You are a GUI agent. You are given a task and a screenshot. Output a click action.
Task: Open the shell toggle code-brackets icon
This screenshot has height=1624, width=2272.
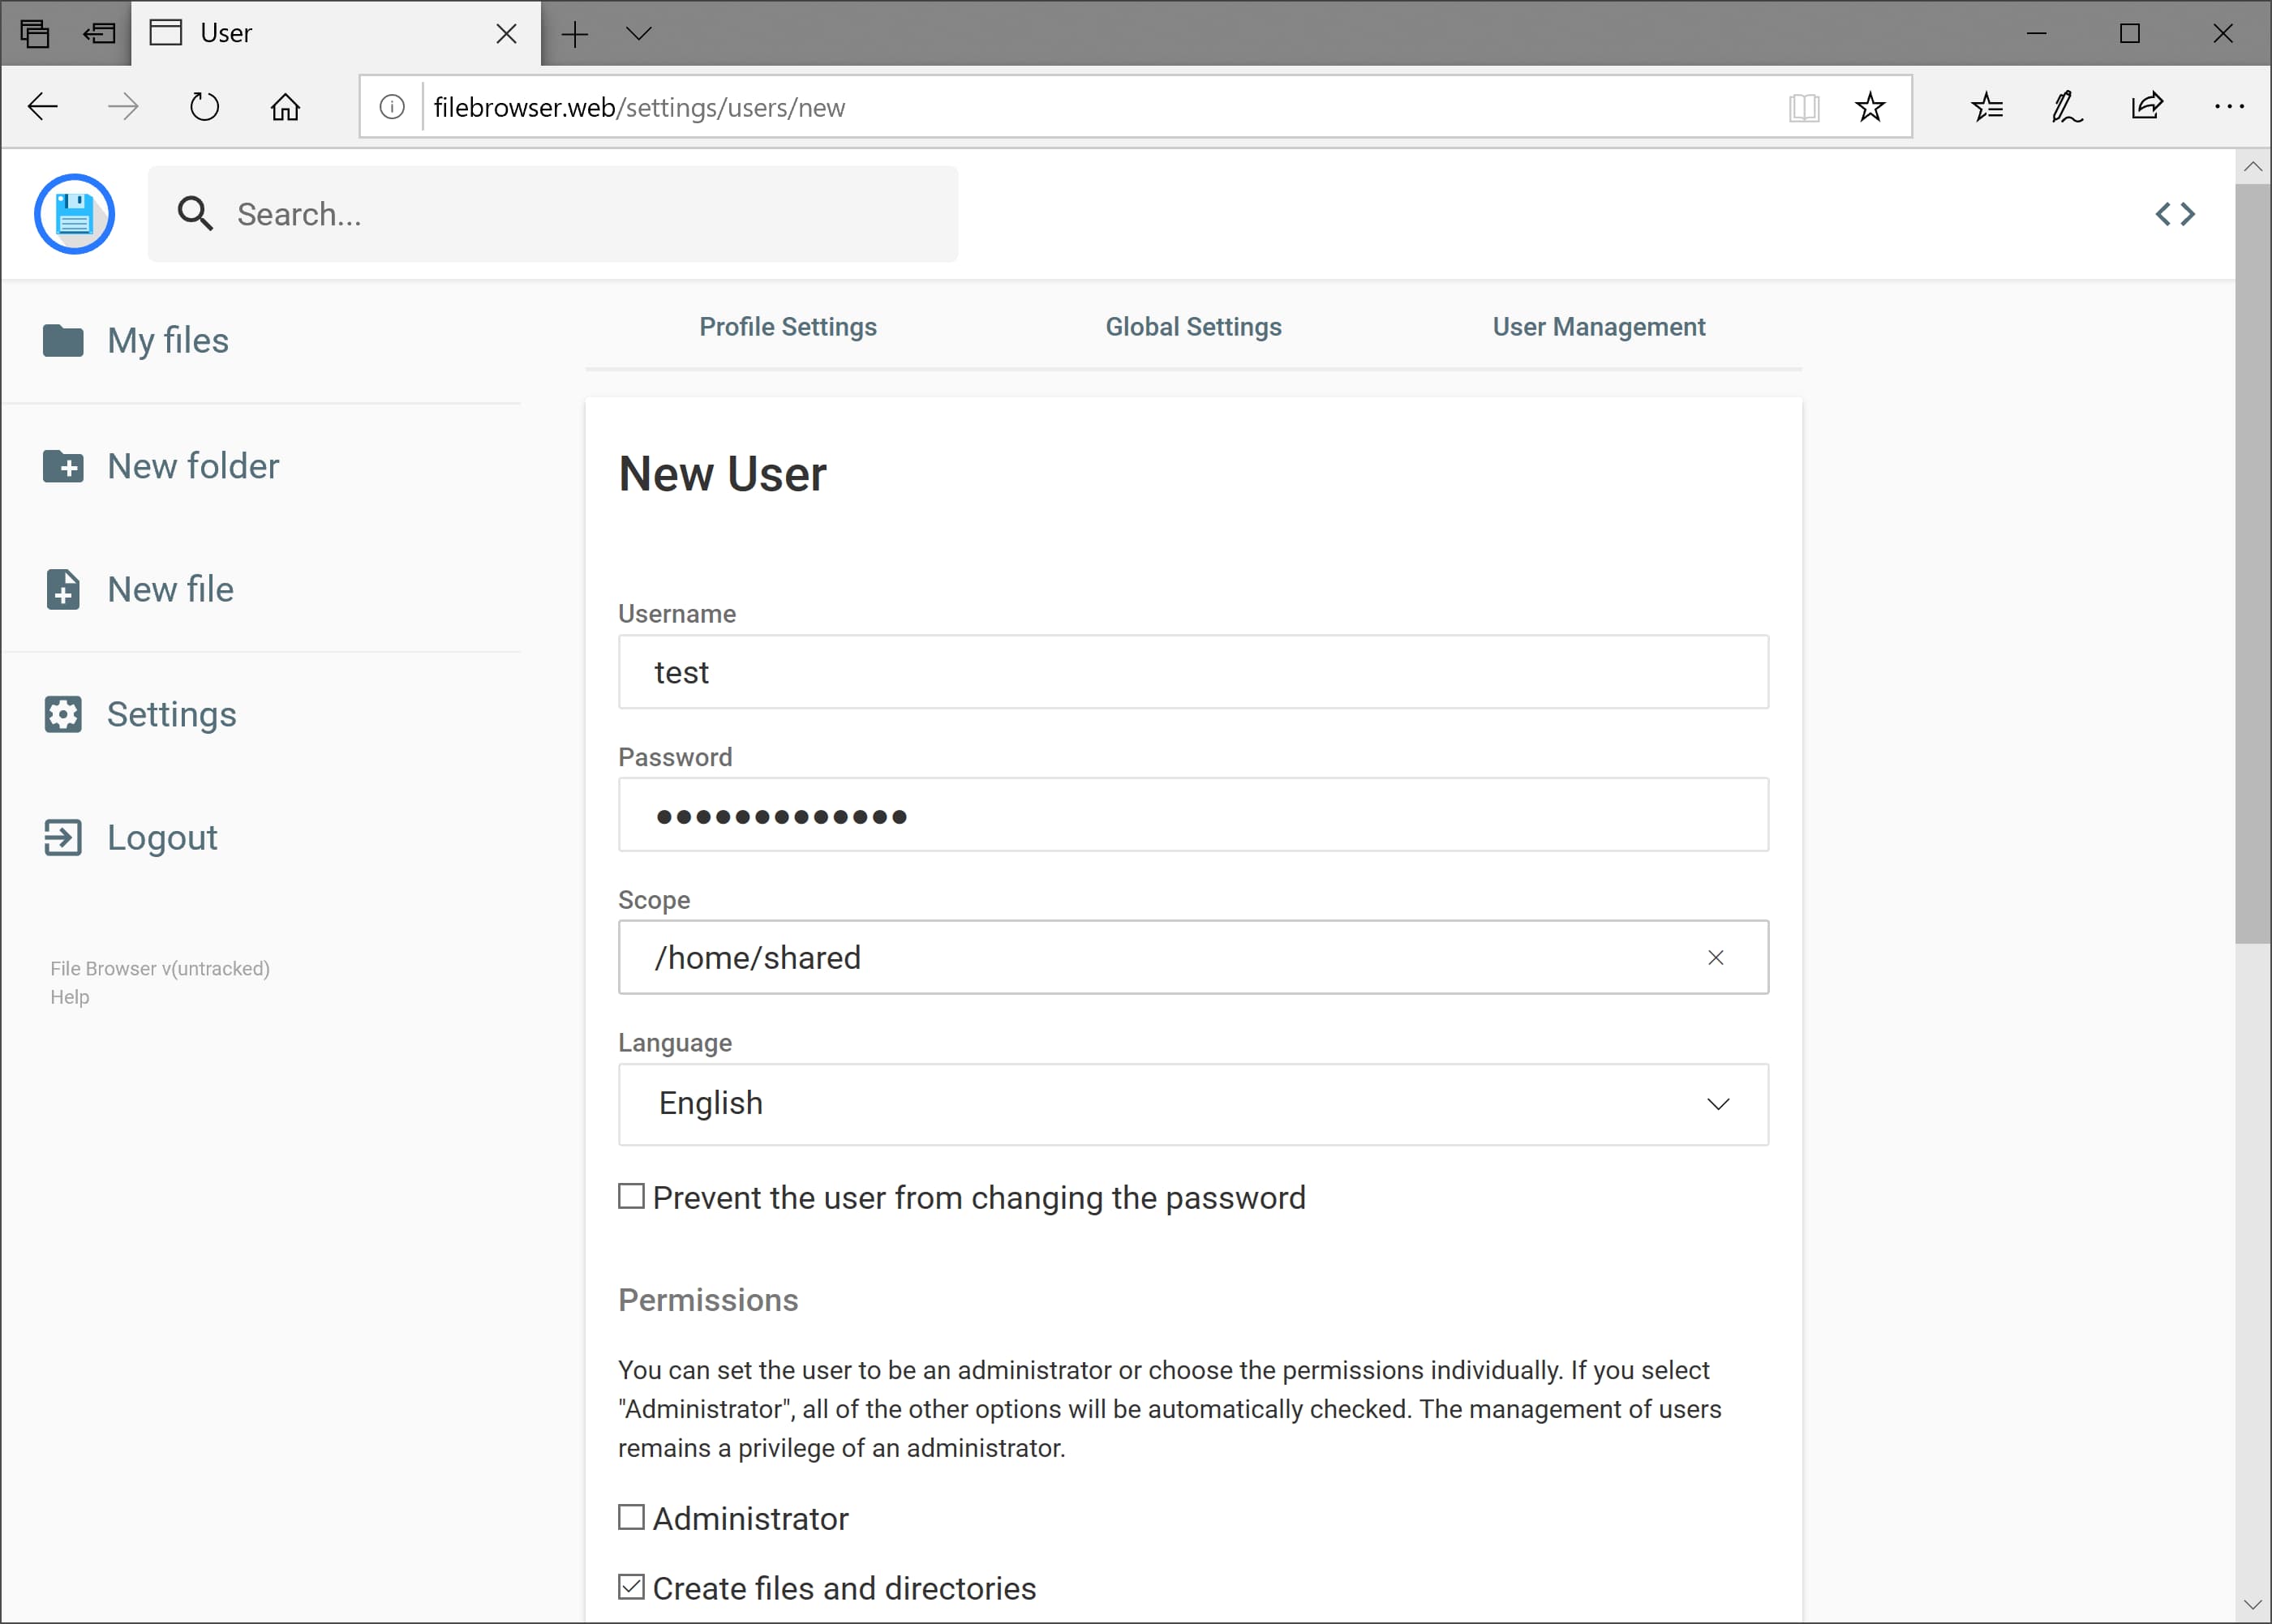click(x=2175, y=214)
